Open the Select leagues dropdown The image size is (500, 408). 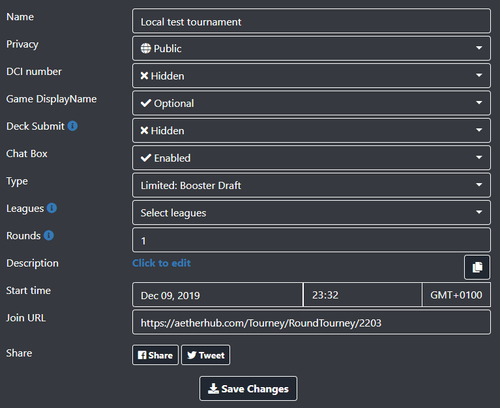coord(311,212)
